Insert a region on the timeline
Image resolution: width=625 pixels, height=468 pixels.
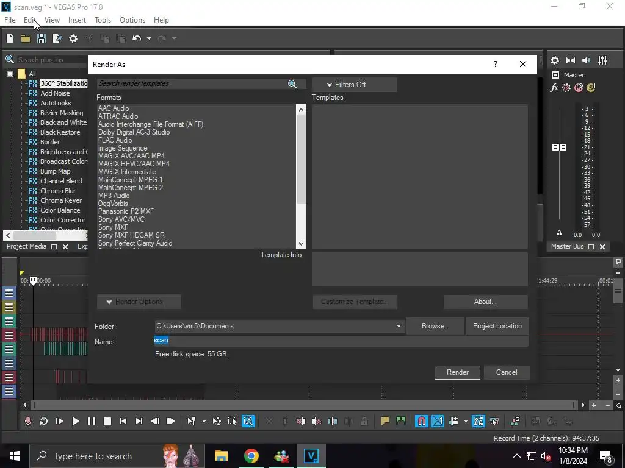[401, 421]
